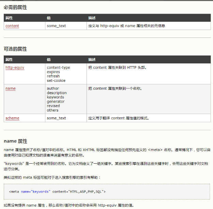Click the 'others' value
The image size is (213, 209).
52,110
